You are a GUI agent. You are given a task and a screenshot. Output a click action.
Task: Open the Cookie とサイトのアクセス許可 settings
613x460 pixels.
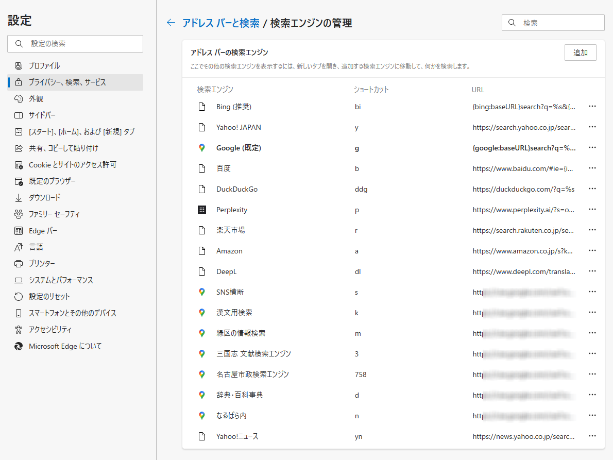tap(72, 165)
